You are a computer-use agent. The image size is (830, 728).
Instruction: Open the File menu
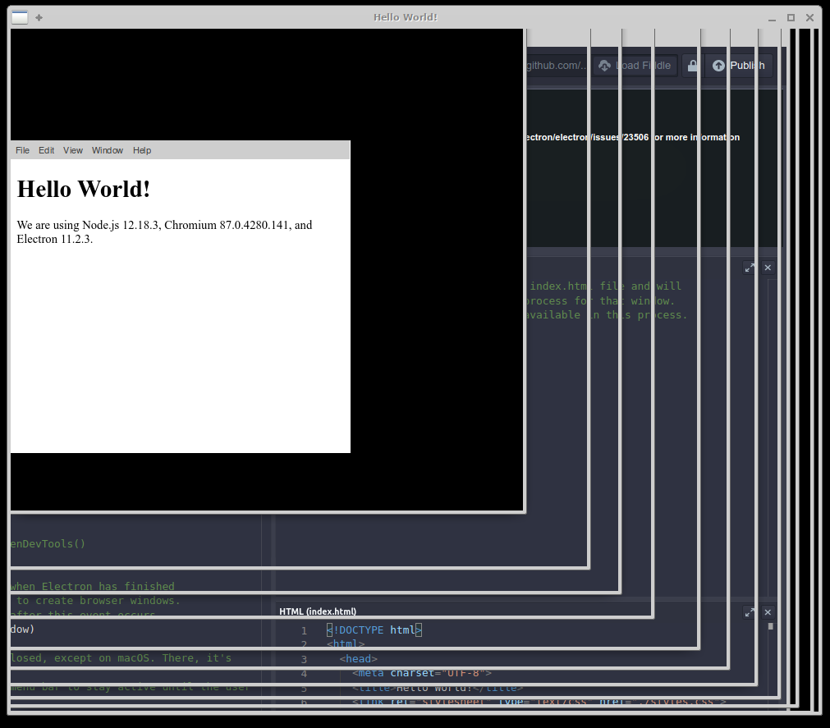pos(23,150)
